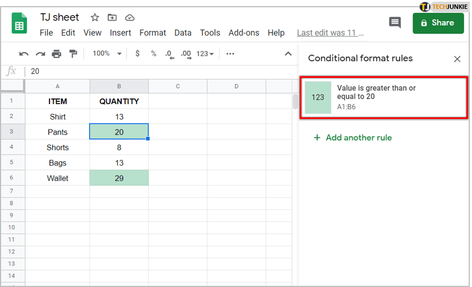Click the print icon
Image resolution: width=472 pixels, height=287 pixels.
click(x=57, y=54)
